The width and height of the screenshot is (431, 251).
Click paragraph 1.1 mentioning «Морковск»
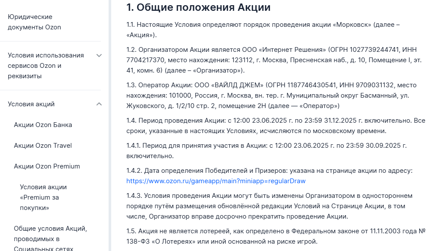point(263,30)
